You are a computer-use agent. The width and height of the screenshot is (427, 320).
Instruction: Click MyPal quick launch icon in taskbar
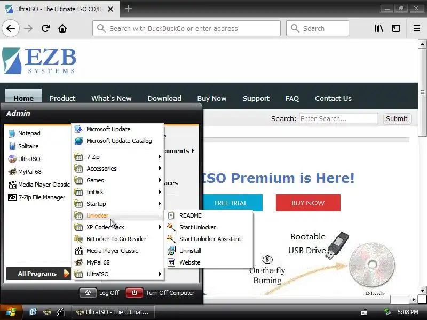point(47,312)
